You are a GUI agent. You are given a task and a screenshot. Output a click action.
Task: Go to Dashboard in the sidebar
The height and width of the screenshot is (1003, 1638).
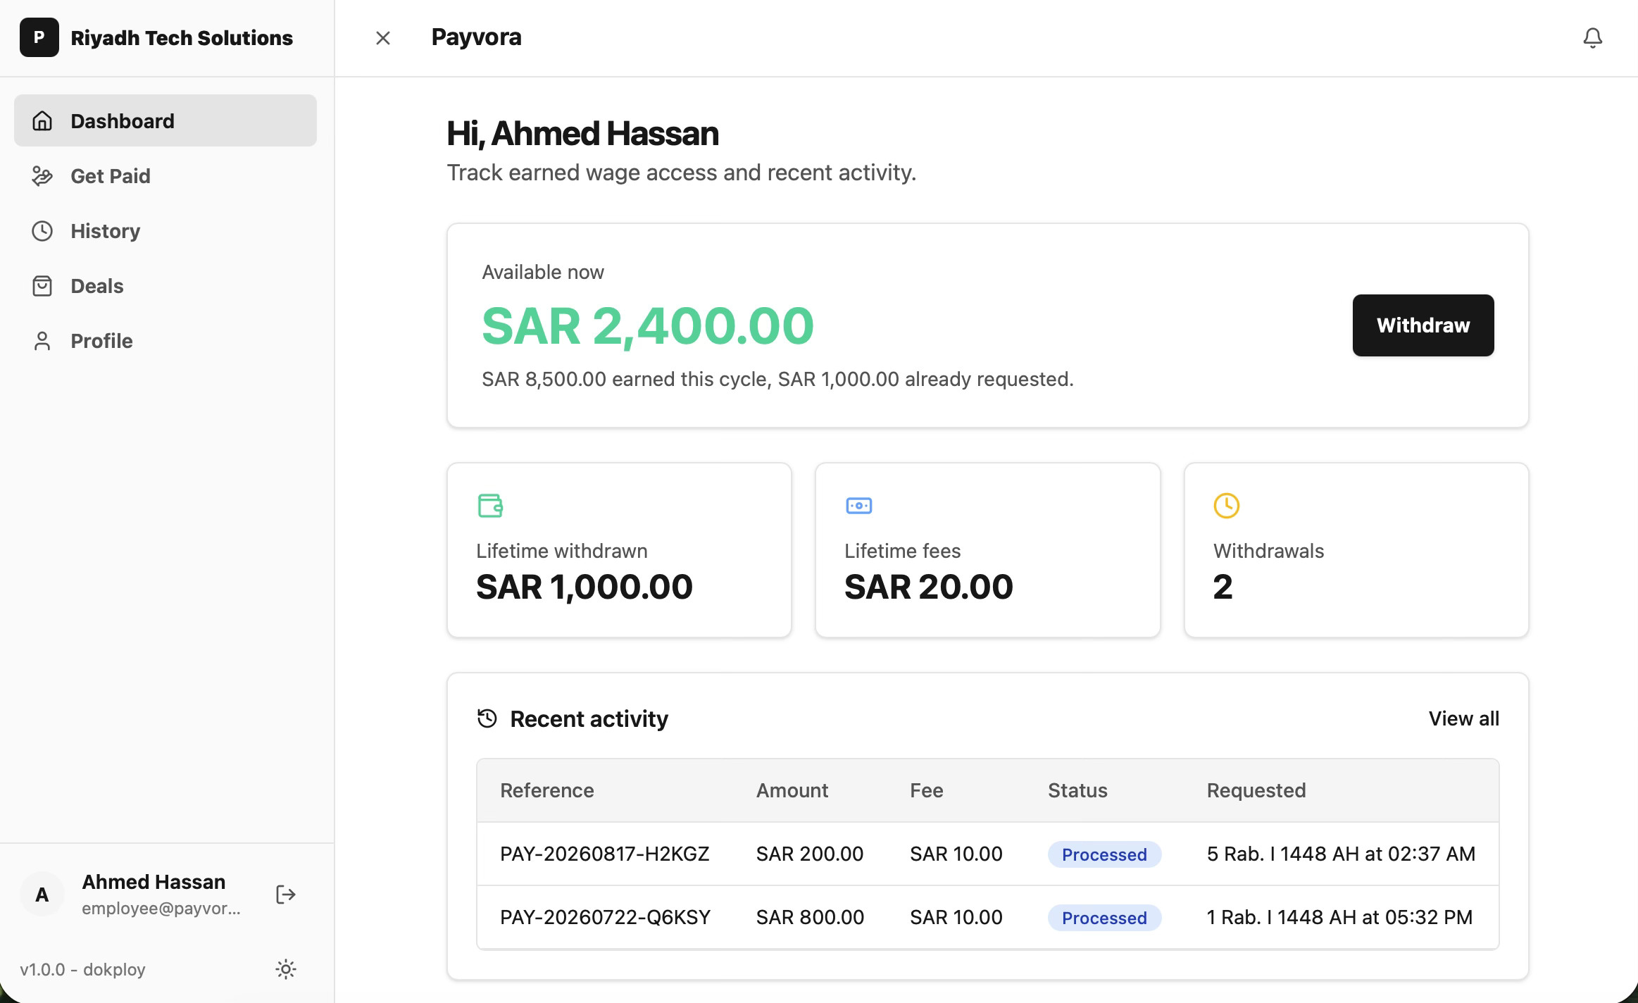(x=165, y=120)
